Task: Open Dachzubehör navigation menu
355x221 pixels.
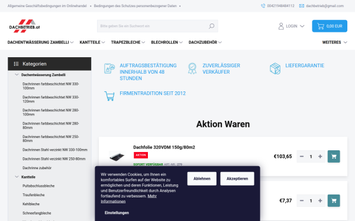Action: point(205,42)
